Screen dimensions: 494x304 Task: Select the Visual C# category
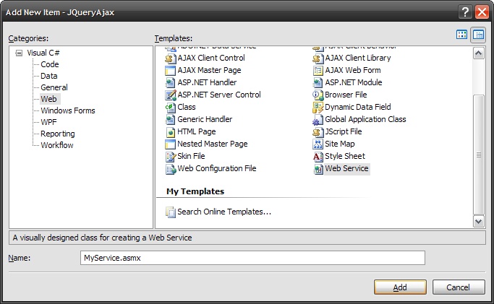[x=43, y=53]
